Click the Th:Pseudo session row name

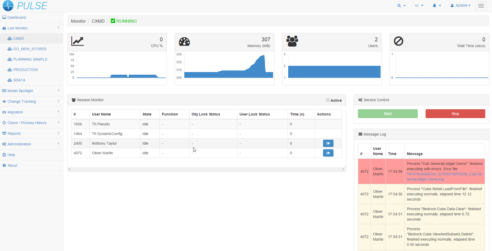point(101,124)
